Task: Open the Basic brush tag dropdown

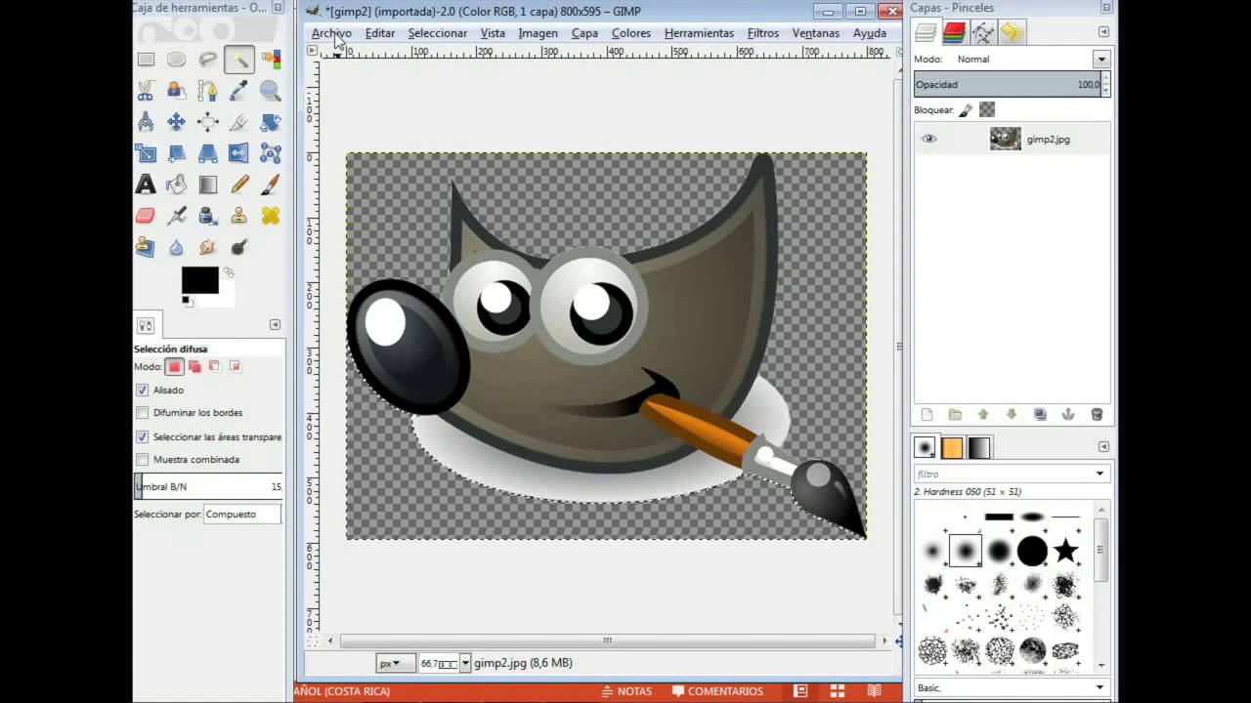Action: 1100,687
